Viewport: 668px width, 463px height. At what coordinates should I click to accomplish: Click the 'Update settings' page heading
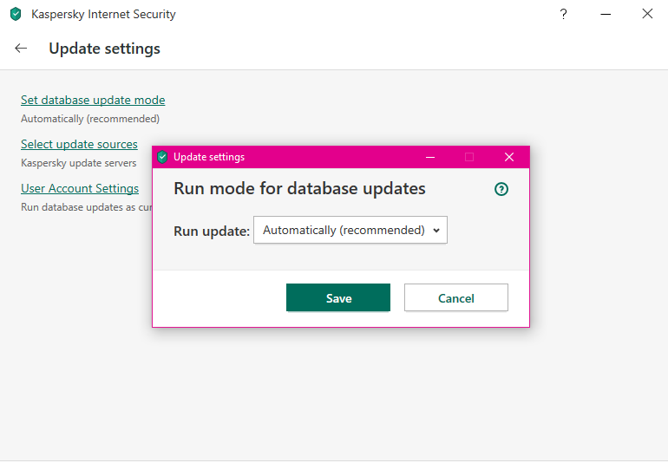(104, 49)
